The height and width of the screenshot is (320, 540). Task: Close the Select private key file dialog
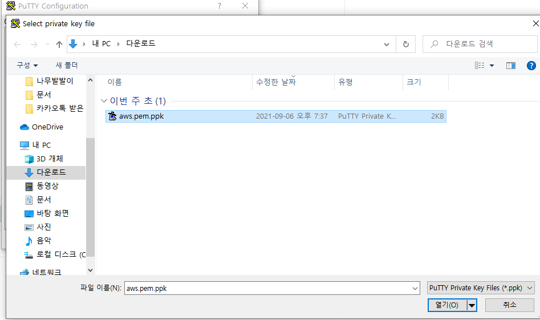pos(535,23)
